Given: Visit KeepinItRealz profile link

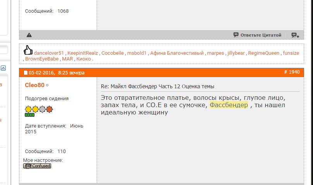Looking at the screenshot, I should pyautogui.click(x=83, y=53).
